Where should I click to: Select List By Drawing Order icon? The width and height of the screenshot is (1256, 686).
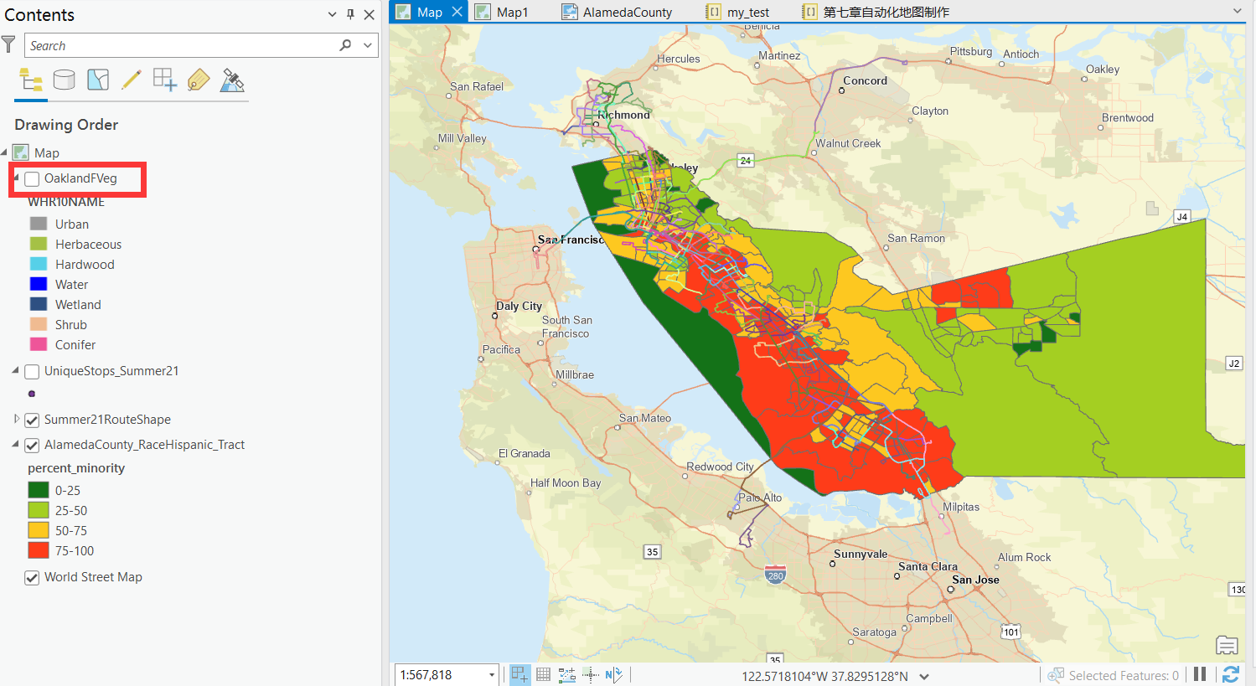(x=31, y=80)
